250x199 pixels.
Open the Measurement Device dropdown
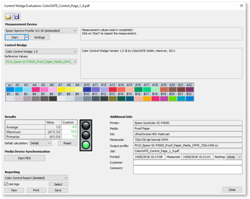coord(41,30)
